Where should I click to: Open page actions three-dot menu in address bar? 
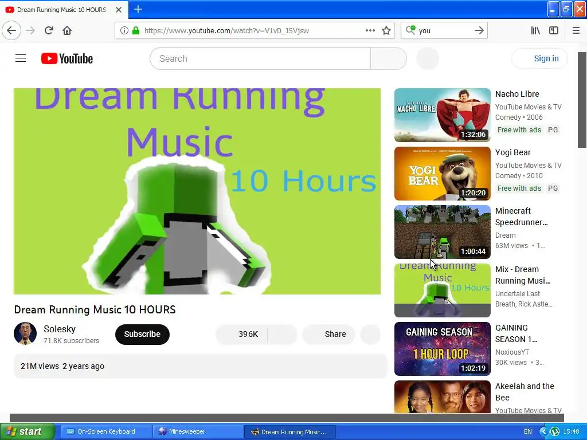click(x=370, y=30)
